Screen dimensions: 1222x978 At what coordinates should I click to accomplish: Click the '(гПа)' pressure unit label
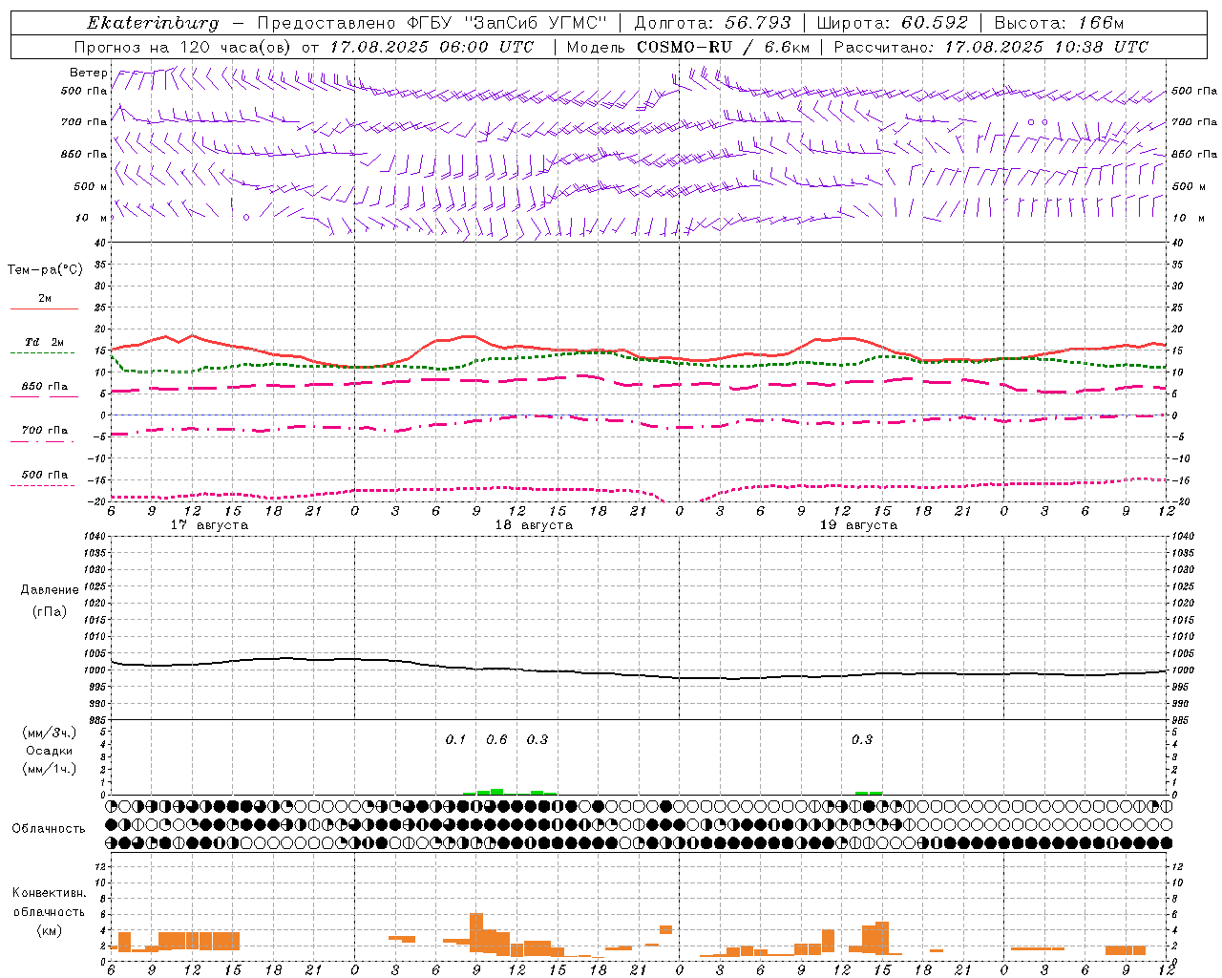pyautogui.click(x=50, y=611)
